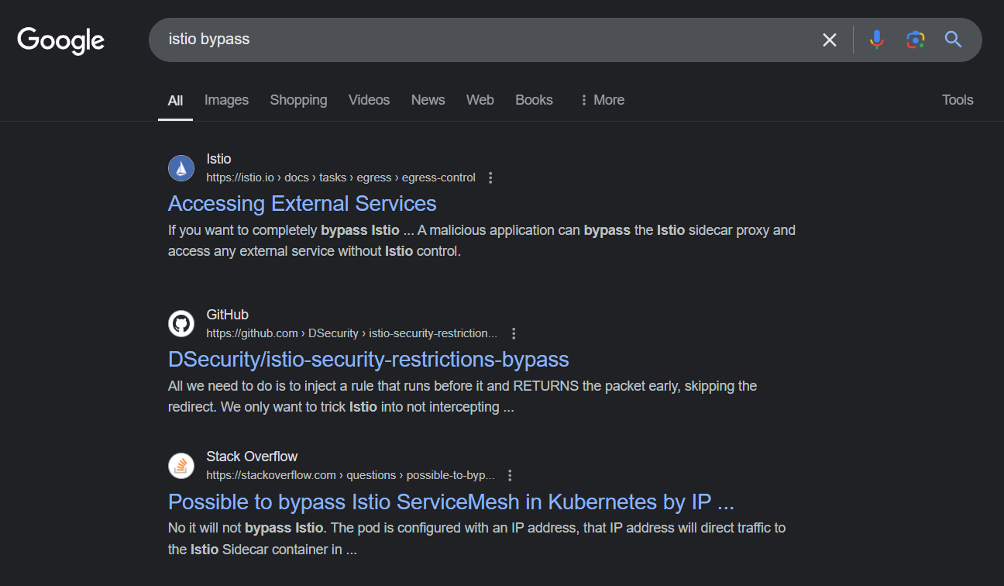The height and width of the screenshot is (586, 1004).
Task: Click the Stack Overflow site name label
Action: pos(252,457)
